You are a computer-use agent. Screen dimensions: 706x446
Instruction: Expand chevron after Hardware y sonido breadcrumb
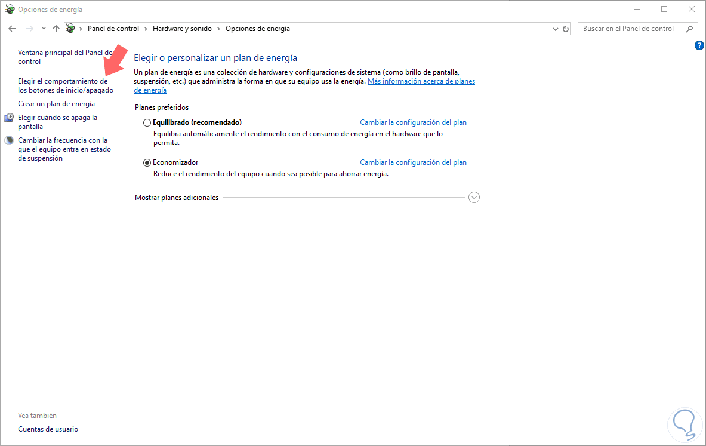(219, 29)
